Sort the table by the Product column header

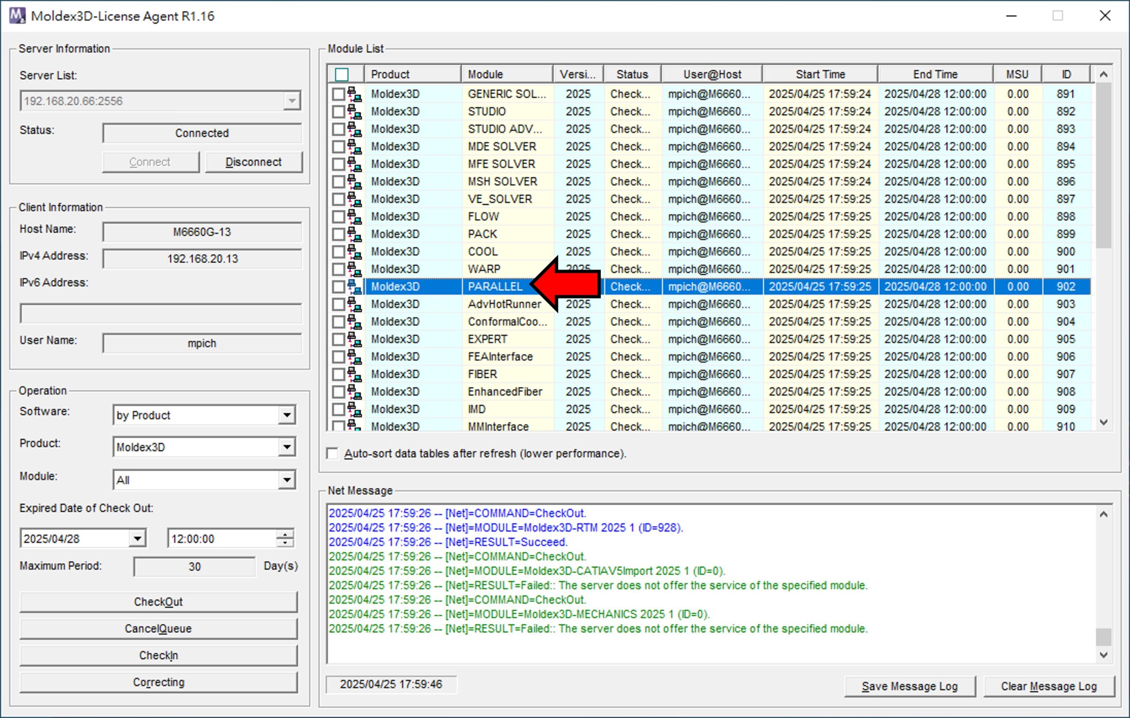tap(413, 75)
